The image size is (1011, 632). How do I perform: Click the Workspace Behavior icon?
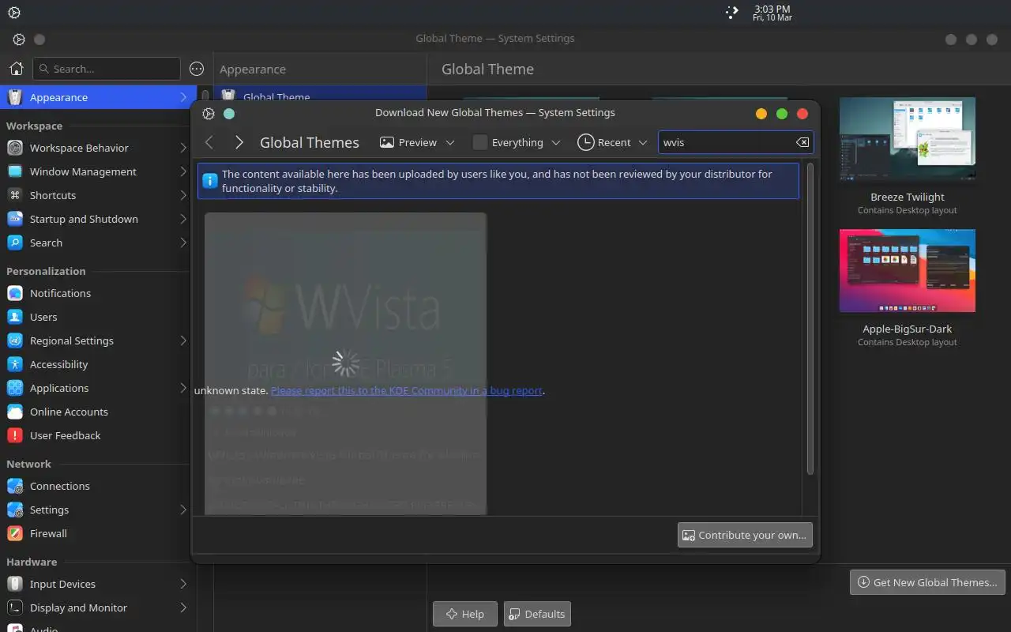pyautogui.click(x=15, y=148)
